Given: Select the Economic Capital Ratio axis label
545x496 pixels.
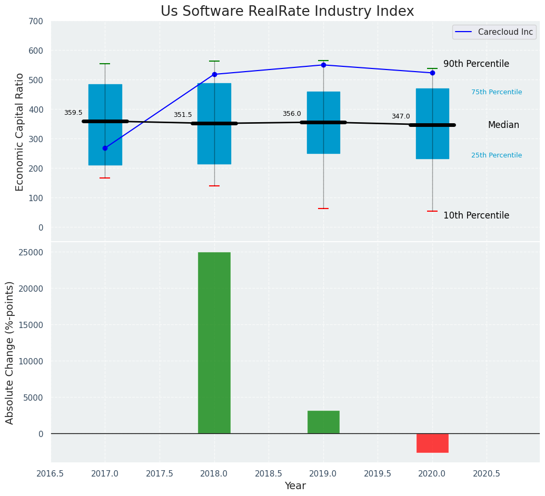Looking at the screenshot, I should click(x=20, y=132).
